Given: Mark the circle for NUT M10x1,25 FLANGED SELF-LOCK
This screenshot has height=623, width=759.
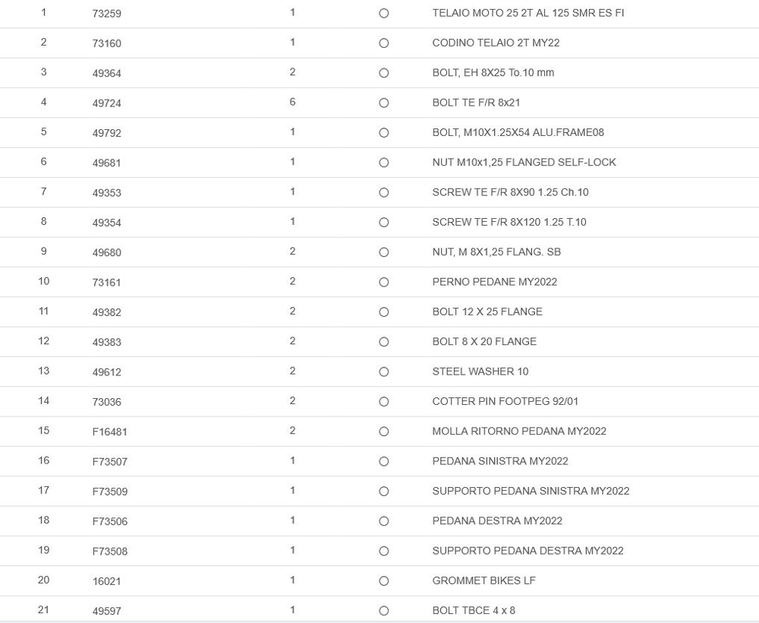Looking at the screenshot, I should pos(383,163).
